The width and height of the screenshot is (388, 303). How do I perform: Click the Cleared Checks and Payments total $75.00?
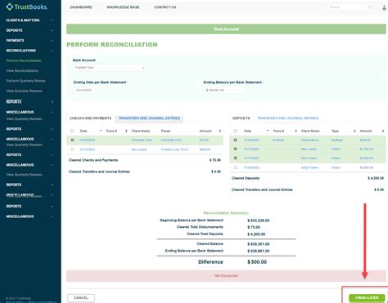tap(215, 160)
